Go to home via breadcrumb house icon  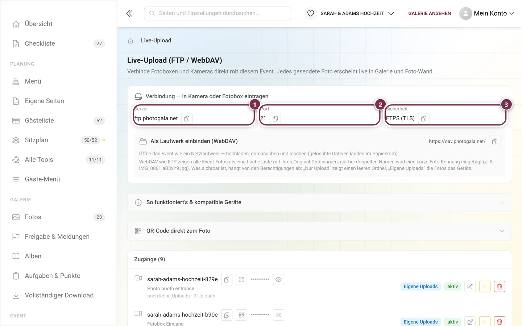pos(130,41)
